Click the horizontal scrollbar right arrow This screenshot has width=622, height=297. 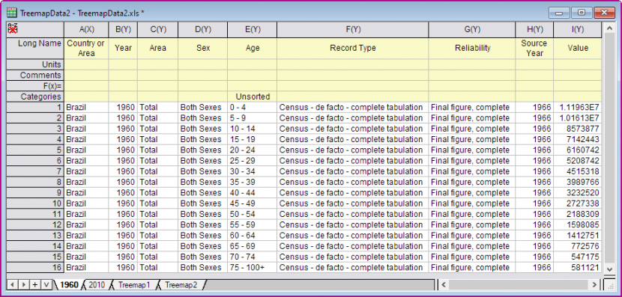(x=594, y=284)
